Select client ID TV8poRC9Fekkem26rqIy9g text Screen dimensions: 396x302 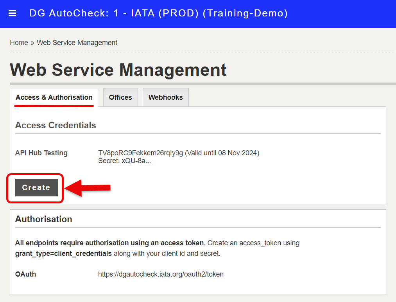(x=140, y=153)
